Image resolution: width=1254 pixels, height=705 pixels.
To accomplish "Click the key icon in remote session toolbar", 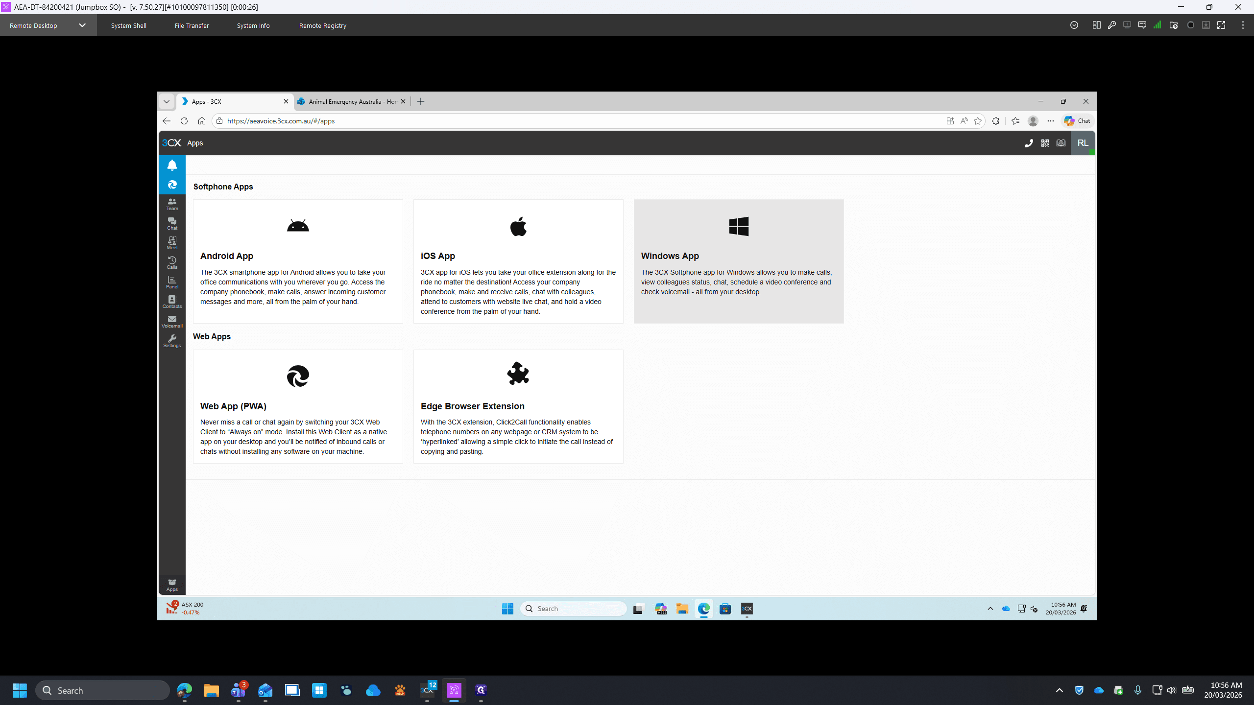I will point(1111,25).
